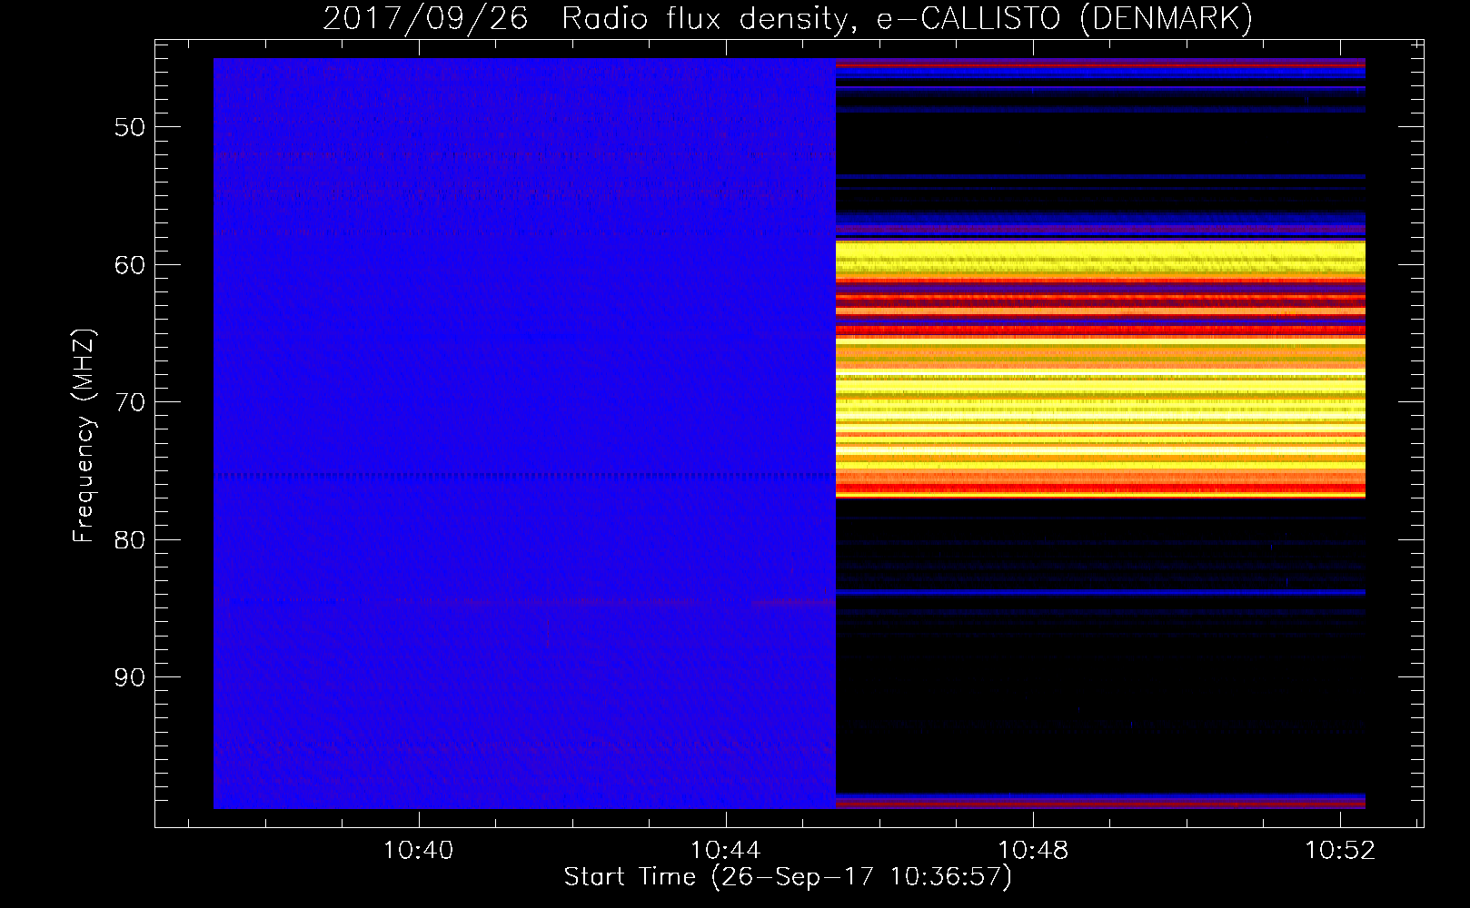Click the 90 frequency tick label

(x=130, y=677)
